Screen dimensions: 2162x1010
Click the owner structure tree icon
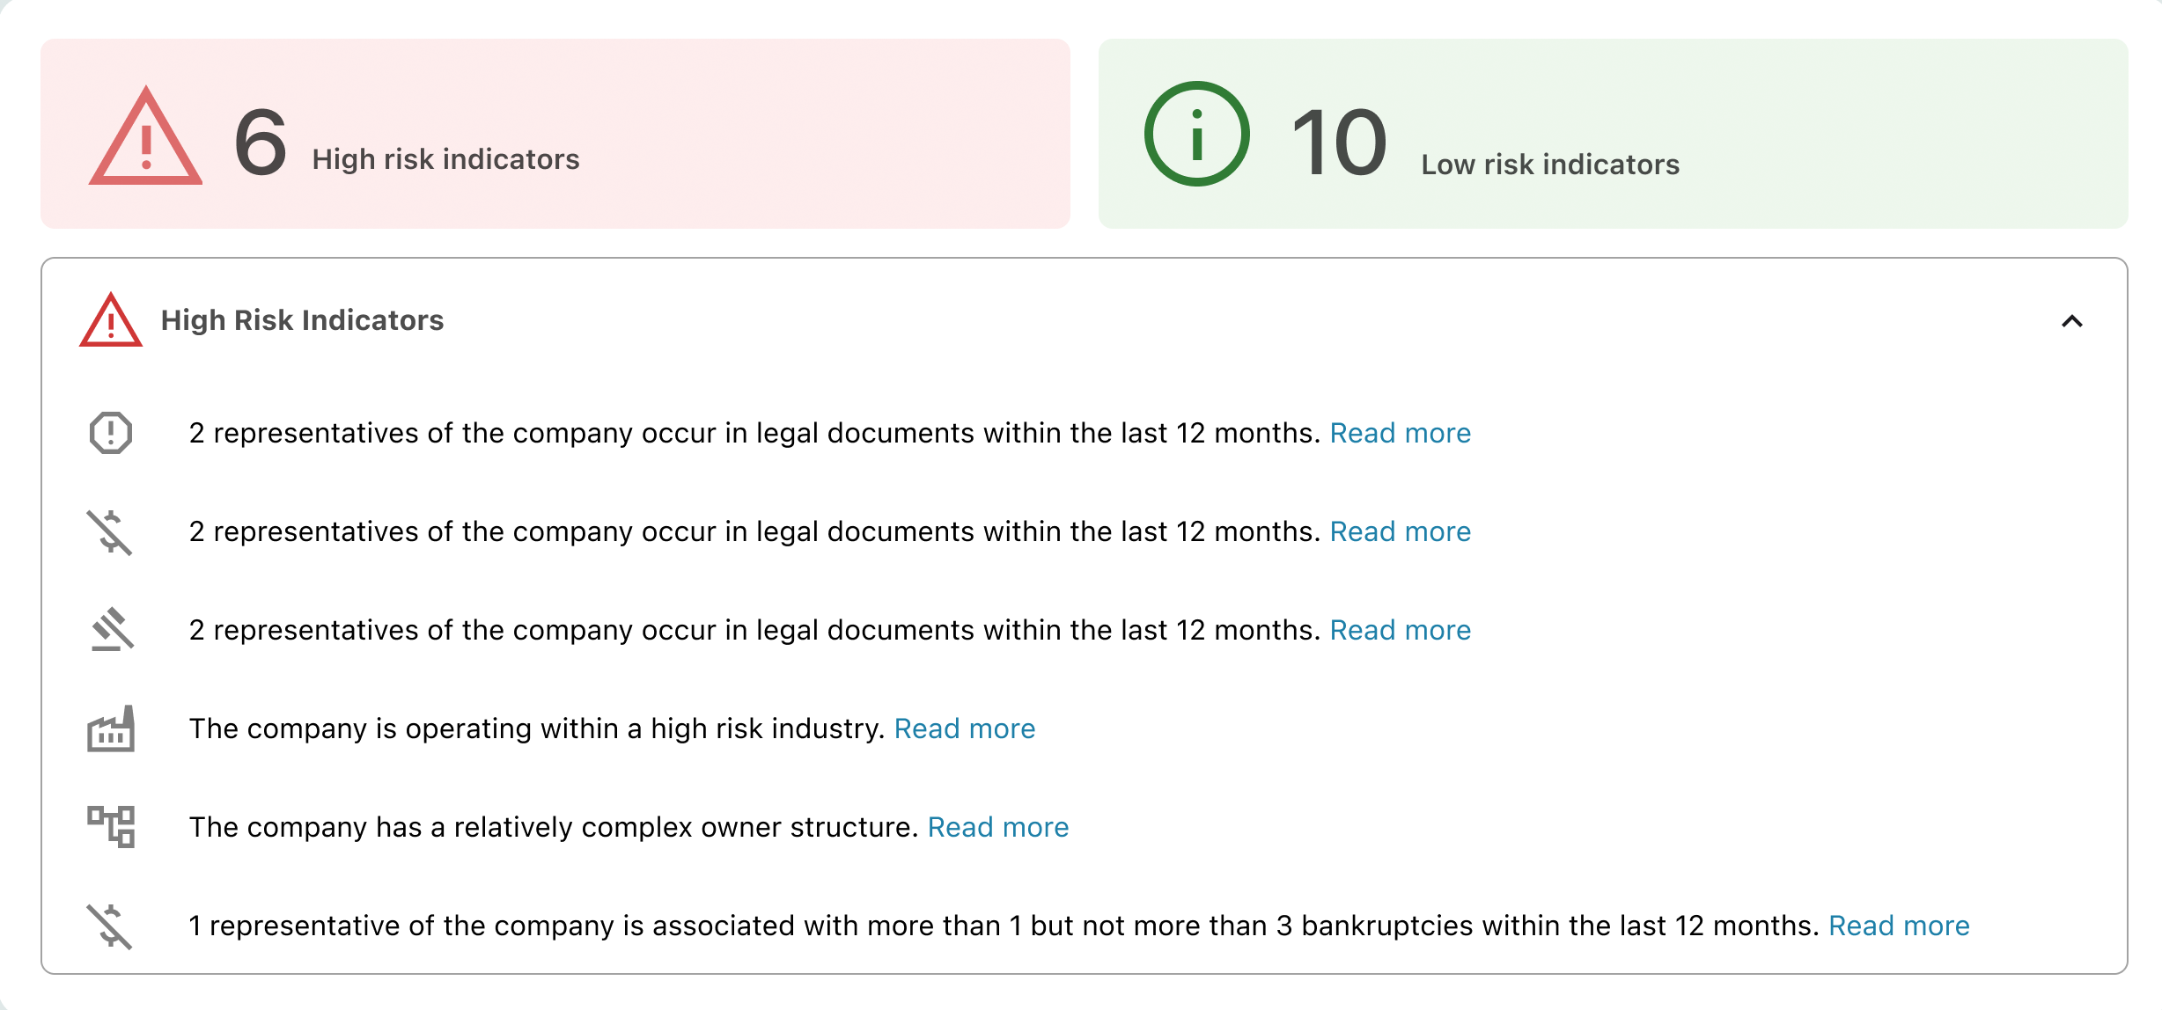111,827
